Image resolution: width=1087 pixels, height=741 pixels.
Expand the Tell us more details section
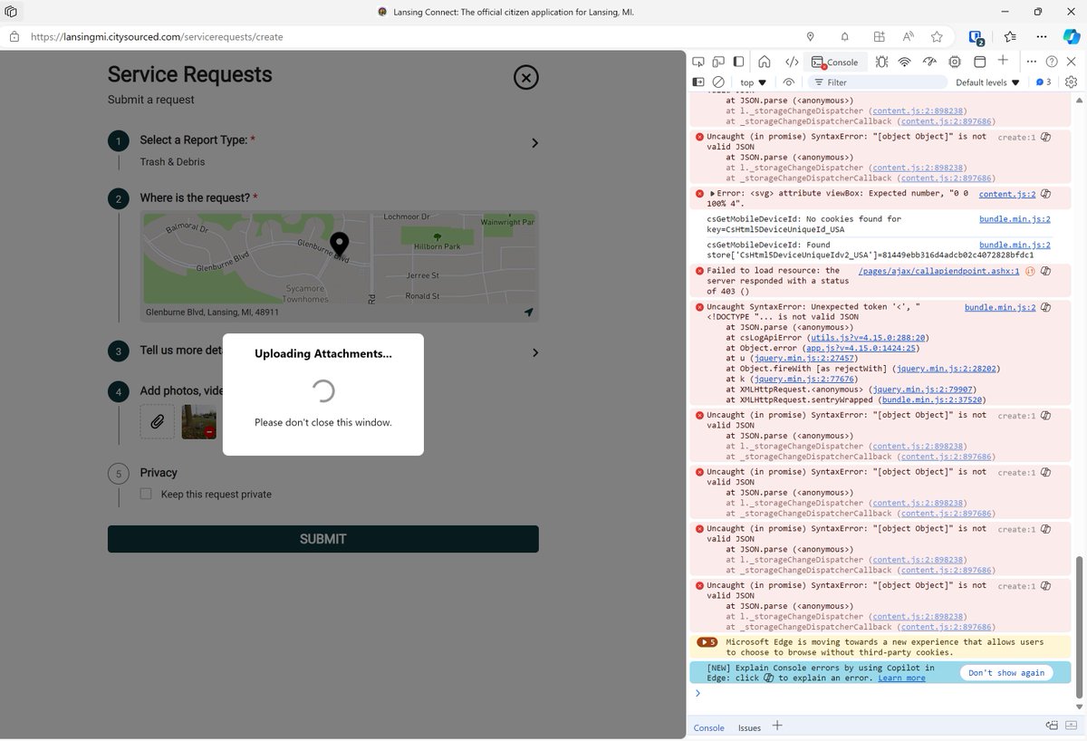[x=534, y=352]
